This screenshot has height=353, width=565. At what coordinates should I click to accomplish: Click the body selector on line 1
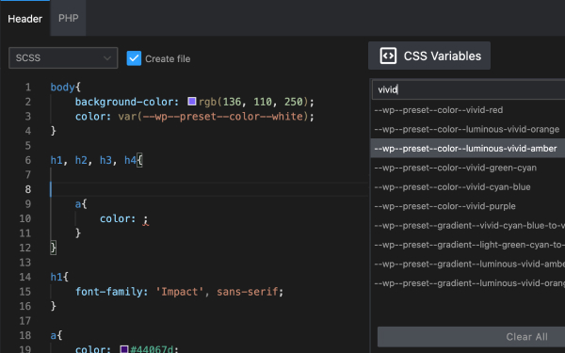tap(62, 88)
